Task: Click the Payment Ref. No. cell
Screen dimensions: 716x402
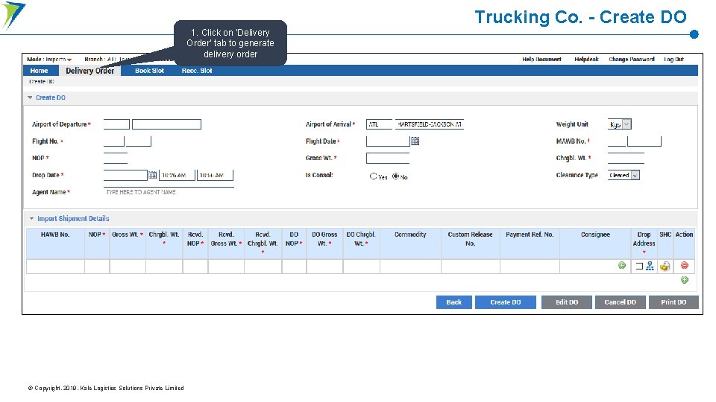Action: [x=530, y=267]
